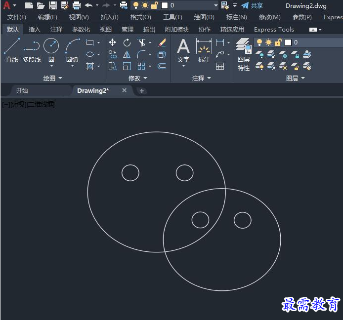Insert a Table from annotation panel
The image size is (343, 320).
click(220, 66)
